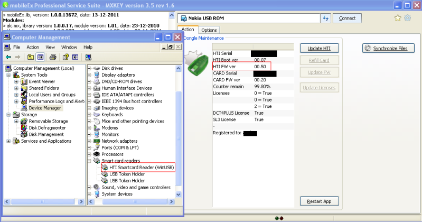Click the SL3 License row
The width and height of the screenshot is (422, 222).
click(252, 119)
